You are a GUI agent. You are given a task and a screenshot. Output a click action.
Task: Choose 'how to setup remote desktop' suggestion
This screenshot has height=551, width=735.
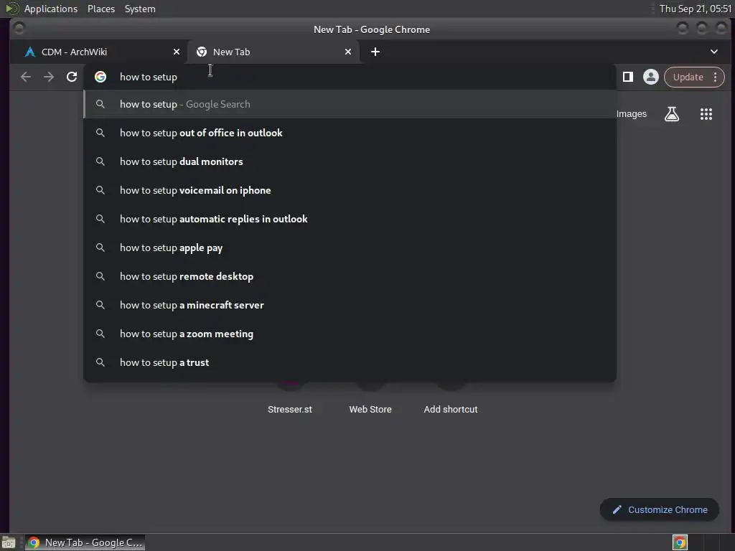[350, 276]
